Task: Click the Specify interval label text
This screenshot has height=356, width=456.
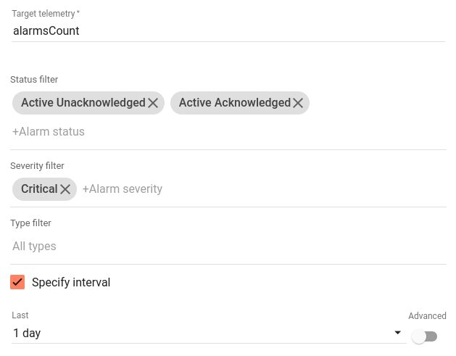Action: coord(71,282)
